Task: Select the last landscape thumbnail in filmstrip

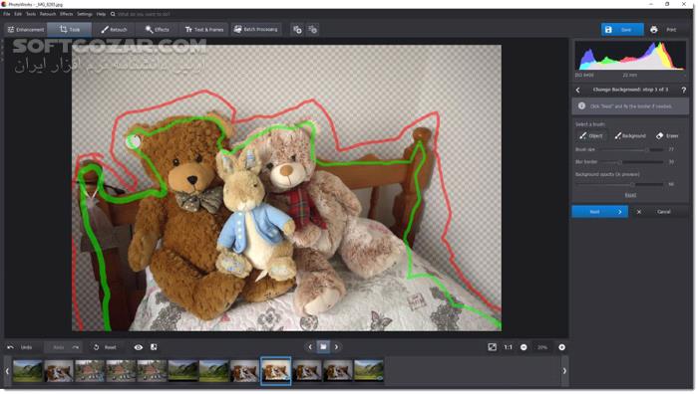Action: click(x=369, y=371)
